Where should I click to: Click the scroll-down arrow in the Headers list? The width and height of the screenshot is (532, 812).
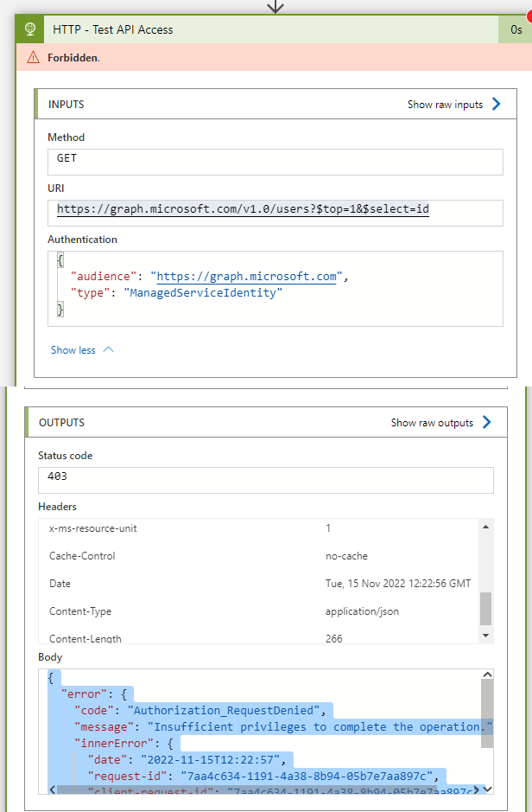pyautogui.click(x=487, y=634)
